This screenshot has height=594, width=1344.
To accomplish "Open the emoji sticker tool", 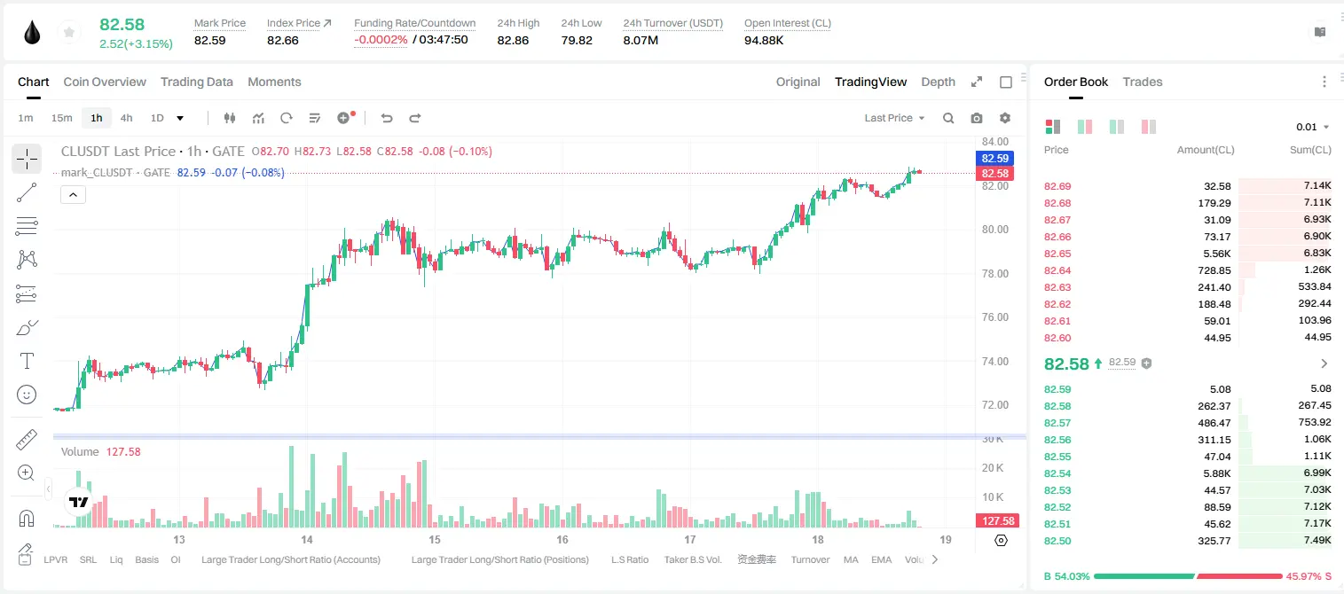I will pos(27,395).
